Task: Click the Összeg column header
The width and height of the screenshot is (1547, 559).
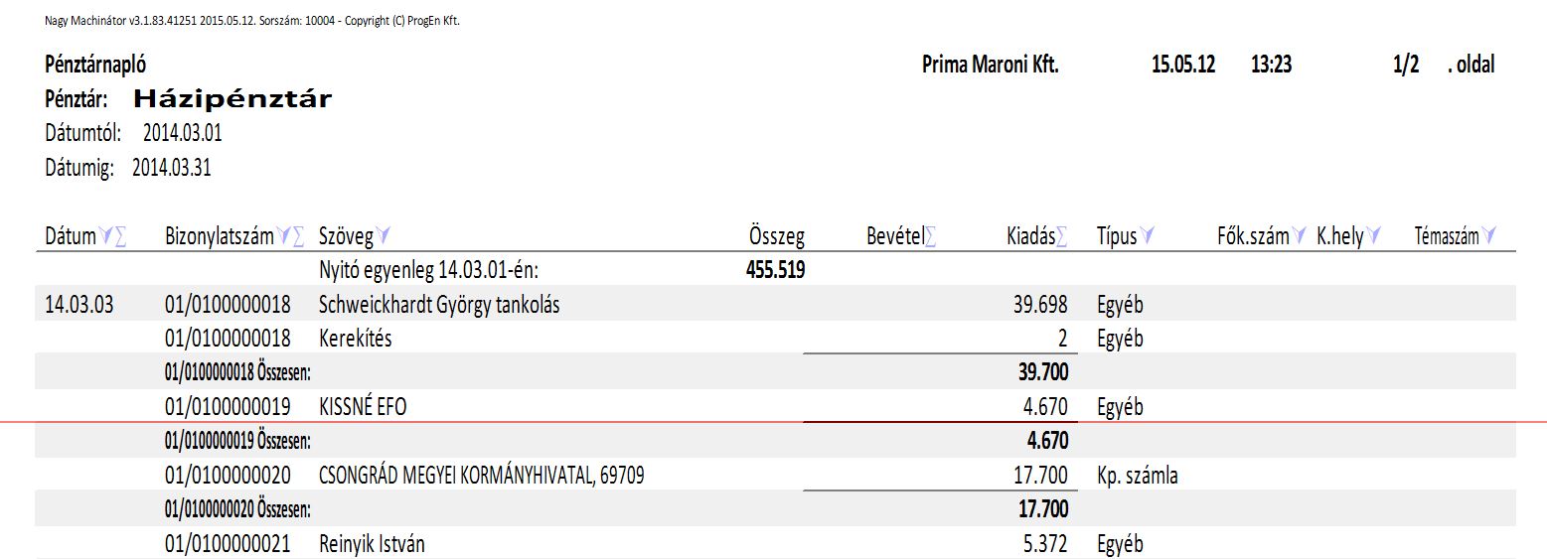Action: [776, 236]
